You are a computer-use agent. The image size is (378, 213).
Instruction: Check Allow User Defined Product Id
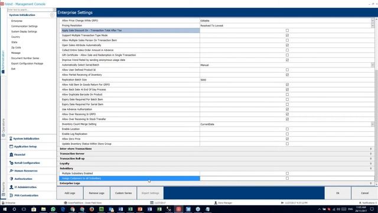point(287,70)
